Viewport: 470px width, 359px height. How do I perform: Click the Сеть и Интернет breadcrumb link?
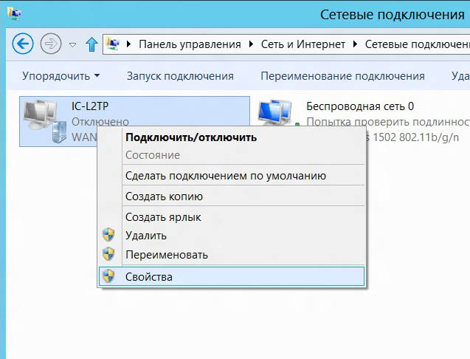303,44
